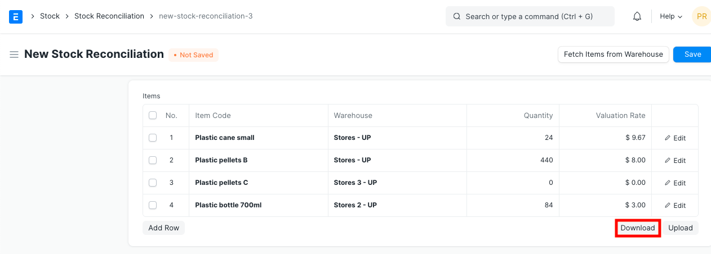711x254 pixels.
Task: Open the notifications bell
Action: pyautogui.click(x=637, y=16)
